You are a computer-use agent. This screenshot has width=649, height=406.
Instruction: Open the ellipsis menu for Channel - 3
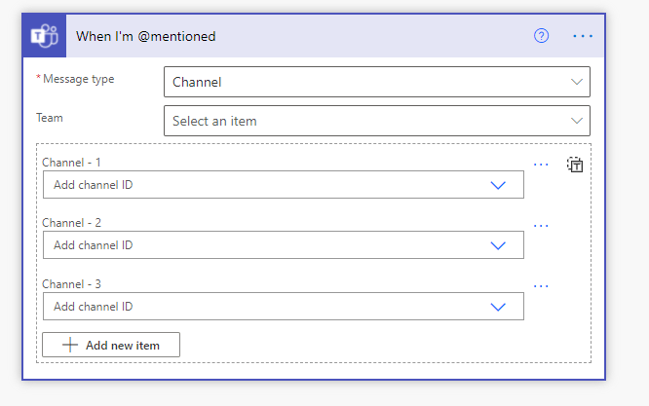(x=542, y=286)
